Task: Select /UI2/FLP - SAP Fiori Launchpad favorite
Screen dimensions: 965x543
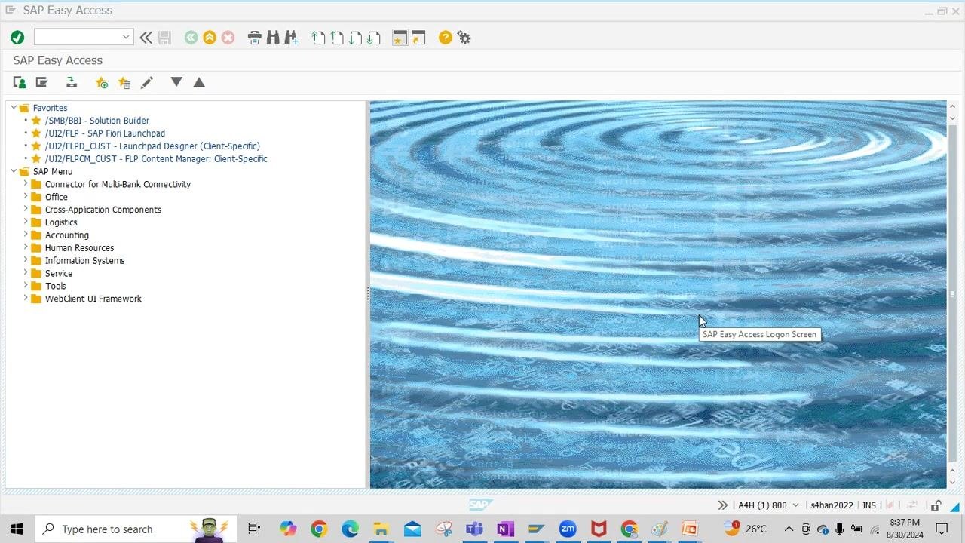Action: pos(105,133)
